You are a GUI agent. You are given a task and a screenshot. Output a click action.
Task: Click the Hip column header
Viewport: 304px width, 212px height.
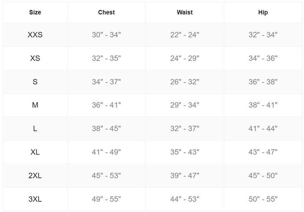point(263,12)
